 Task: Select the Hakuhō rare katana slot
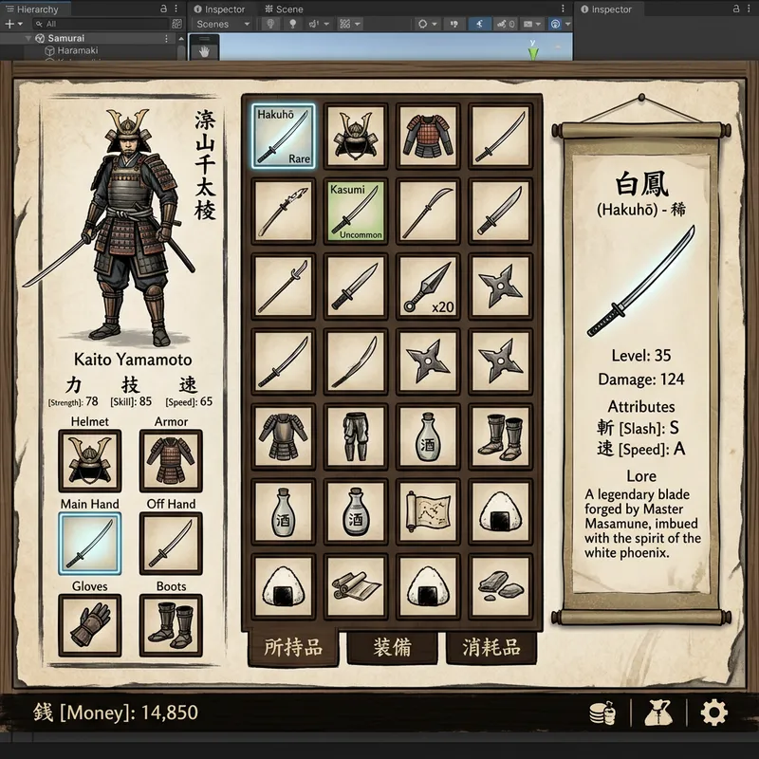283,136
